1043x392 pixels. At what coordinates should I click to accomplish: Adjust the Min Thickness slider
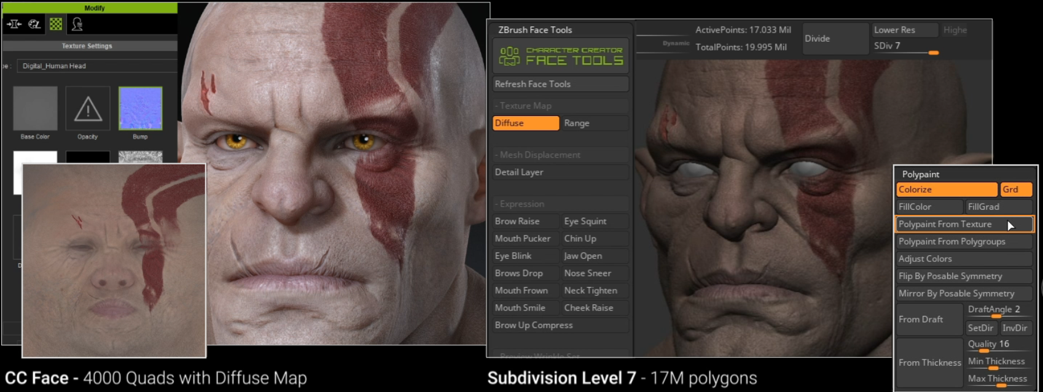pos(999,362)
